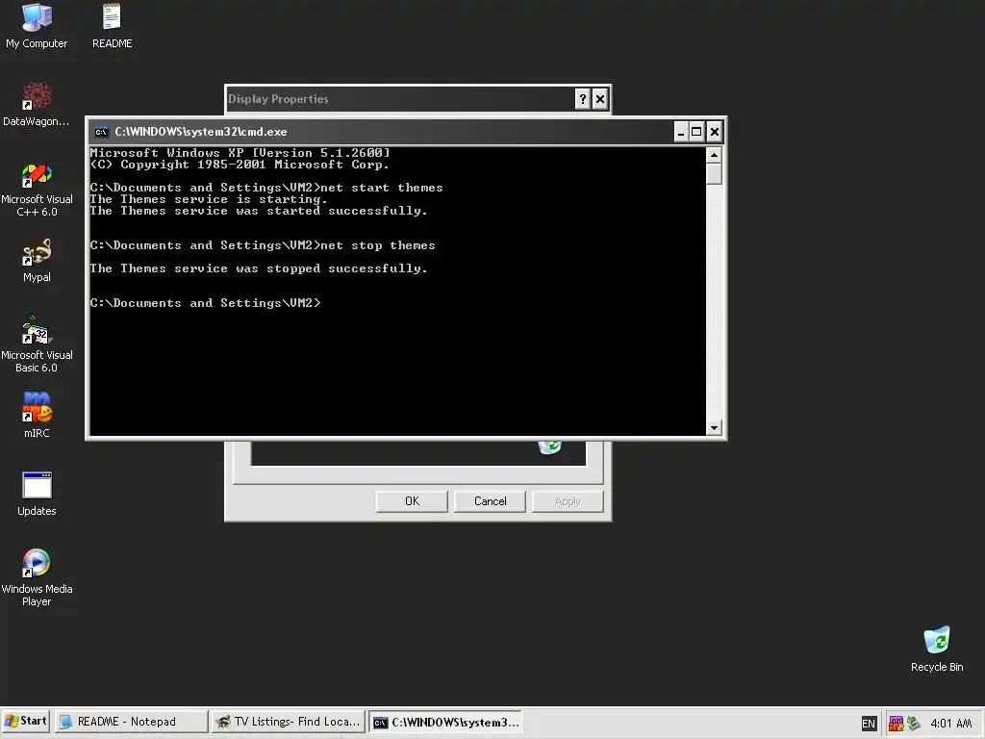
Task: Click cmd scrollbar up arrow
Action: (x=714, y=155)
